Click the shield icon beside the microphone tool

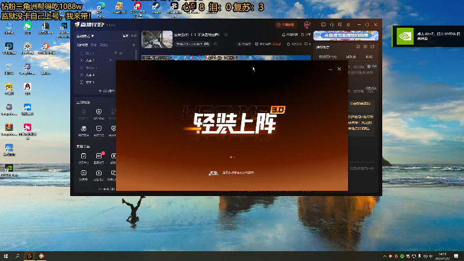[x=99, y=111]
